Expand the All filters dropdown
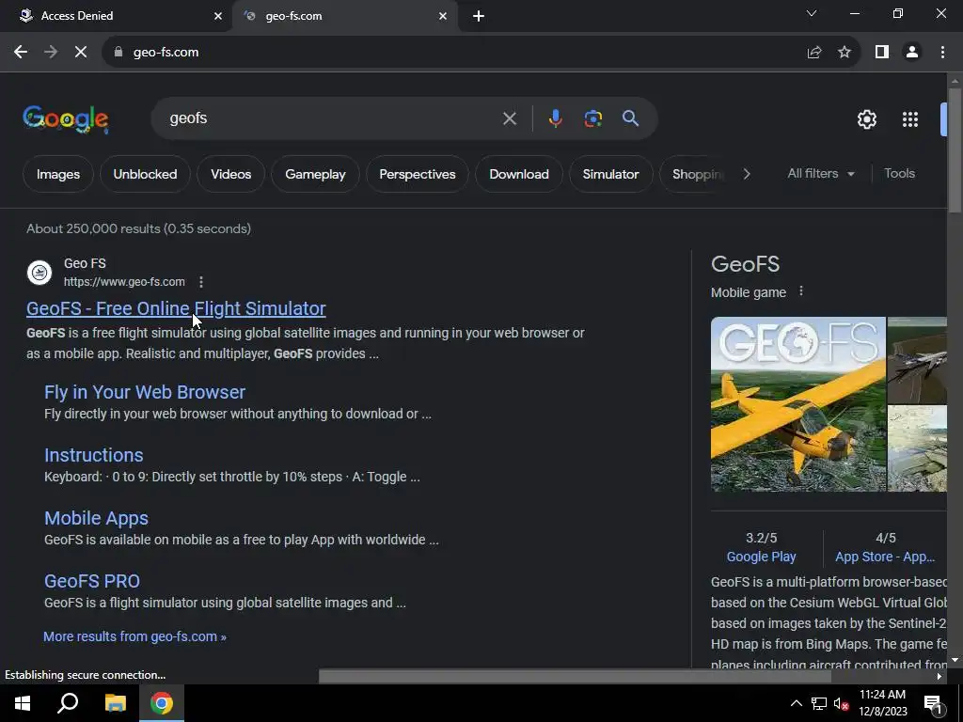 tap(821, 174)
